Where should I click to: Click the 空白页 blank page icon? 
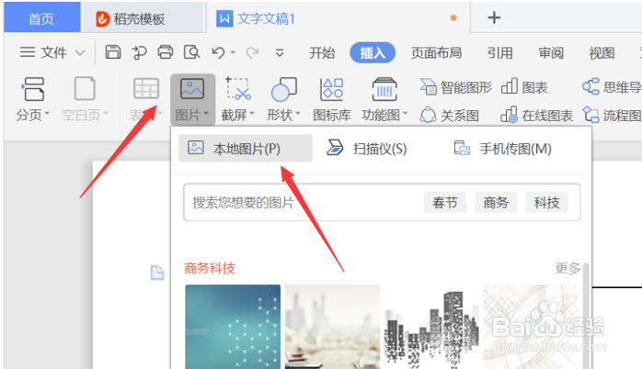point(85,88)
